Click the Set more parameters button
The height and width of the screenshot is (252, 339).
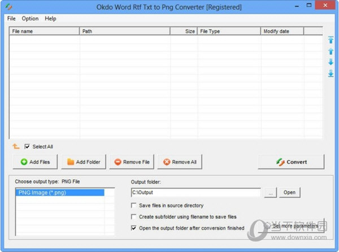292,226
